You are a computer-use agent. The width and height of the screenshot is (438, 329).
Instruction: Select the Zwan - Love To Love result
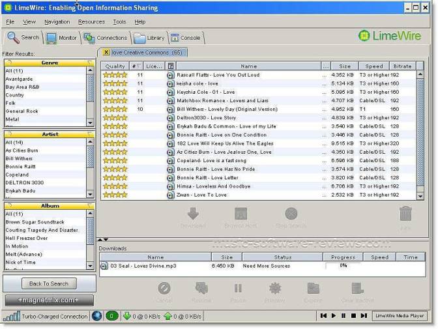click(x=258, y=195)
